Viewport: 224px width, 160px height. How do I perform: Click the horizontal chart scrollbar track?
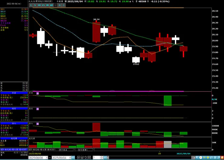[x=151, y=158]
